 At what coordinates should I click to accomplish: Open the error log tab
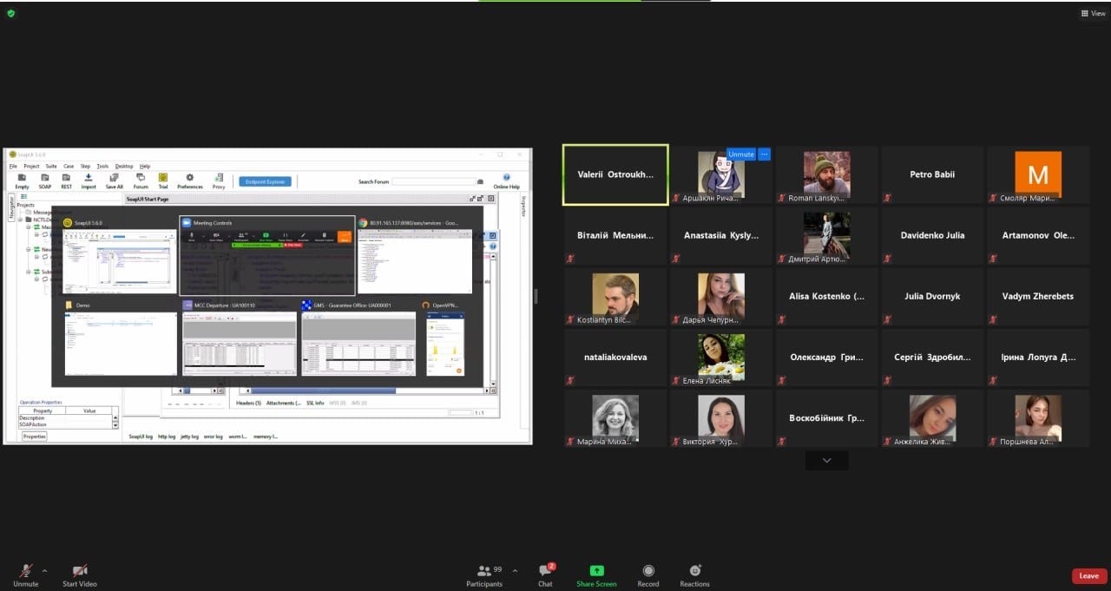coord(213,437)
